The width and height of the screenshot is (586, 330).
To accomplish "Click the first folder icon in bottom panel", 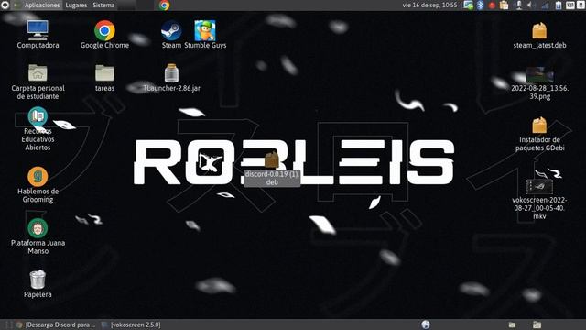I will pos(512,324).
